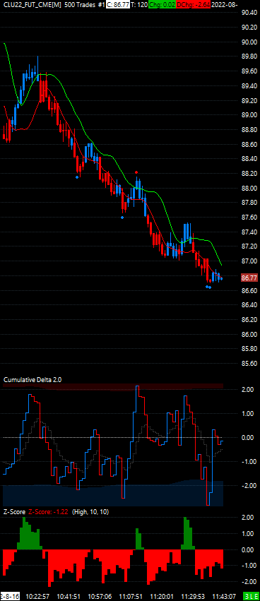Click the 88.40 price scale label

point(249,159)
